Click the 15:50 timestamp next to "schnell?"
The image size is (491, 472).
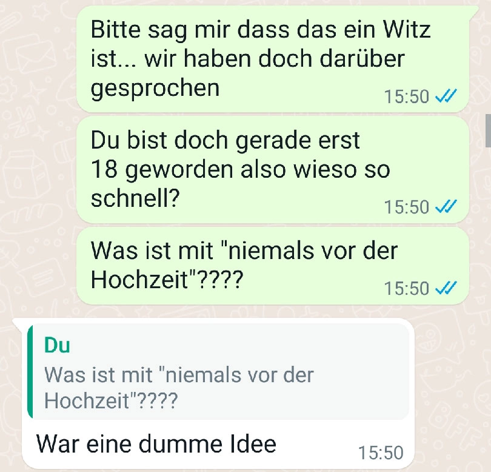(407, 207)
